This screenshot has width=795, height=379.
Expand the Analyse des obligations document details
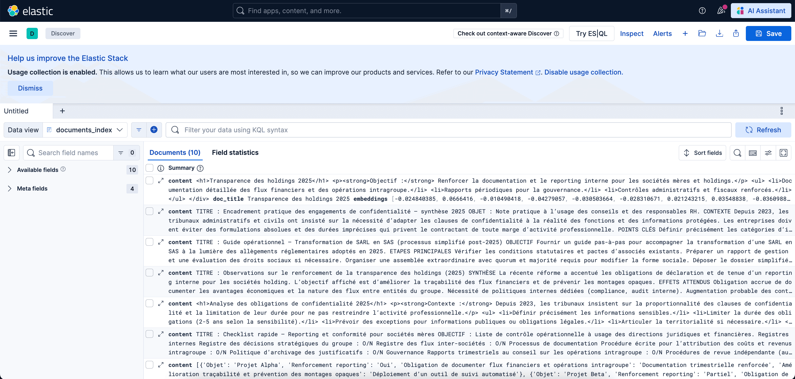161,303
